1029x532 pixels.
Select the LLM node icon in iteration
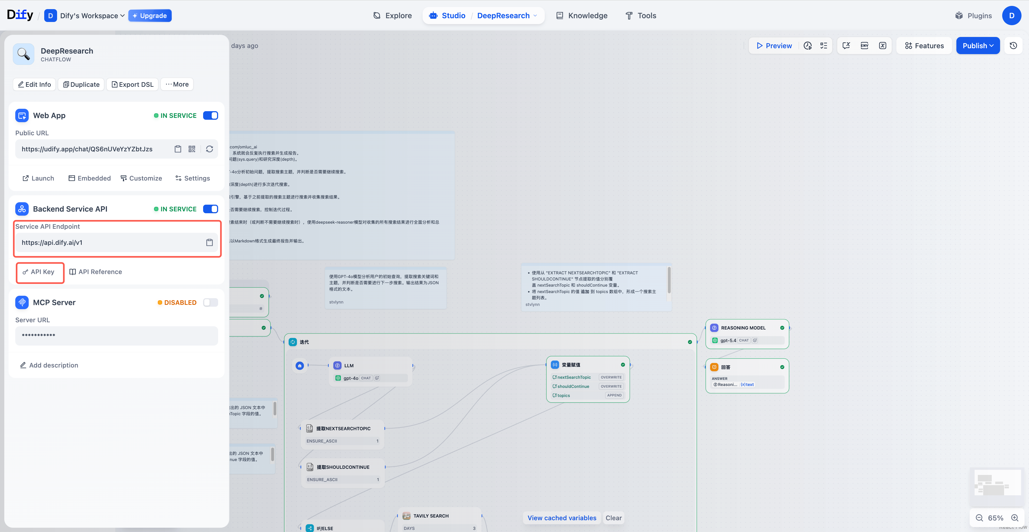click(338, 365)
